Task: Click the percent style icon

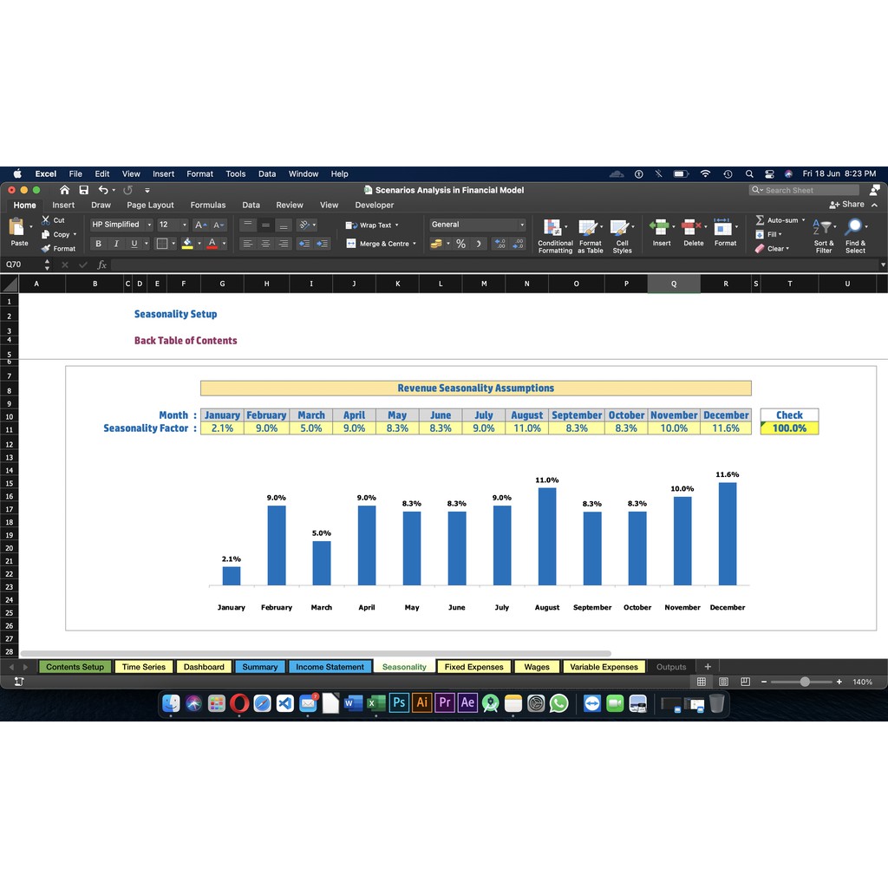Action: [x=460, y=245]
